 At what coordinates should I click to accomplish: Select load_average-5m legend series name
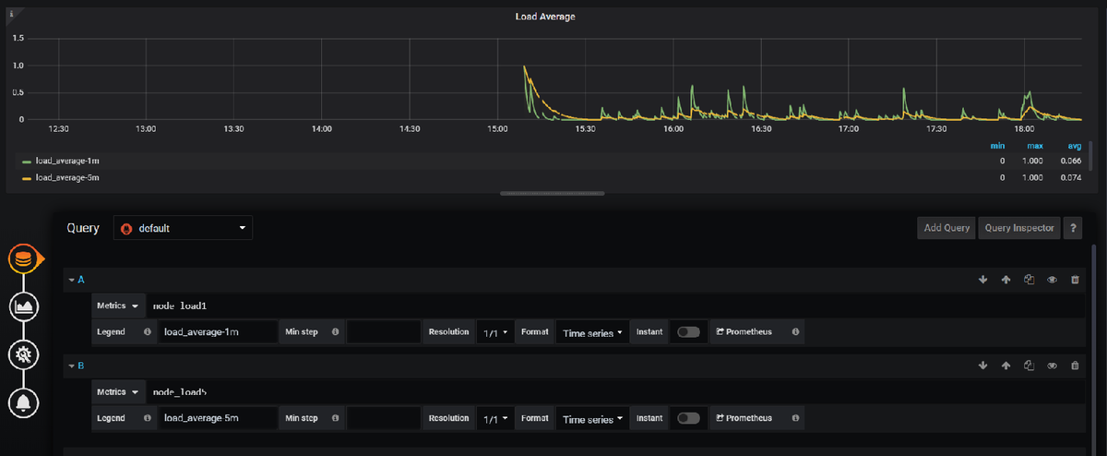pyautogui.click(x=67, y=177)
